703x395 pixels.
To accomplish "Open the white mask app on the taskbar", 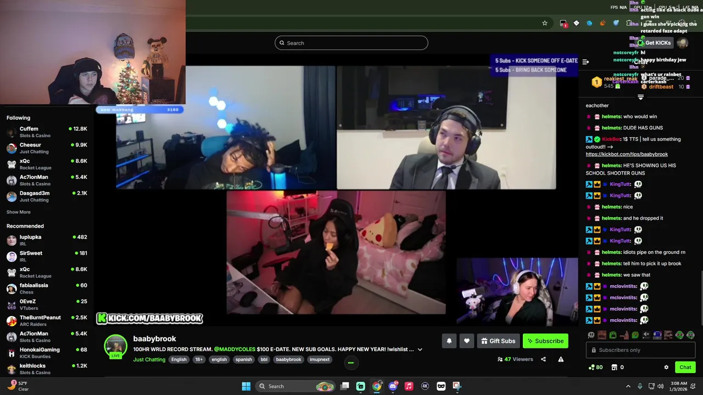I will [441, 386].
